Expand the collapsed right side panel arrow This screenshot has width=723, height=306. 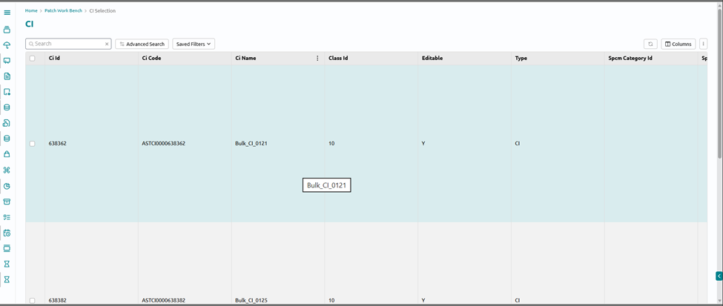click(x=719, y=276)
